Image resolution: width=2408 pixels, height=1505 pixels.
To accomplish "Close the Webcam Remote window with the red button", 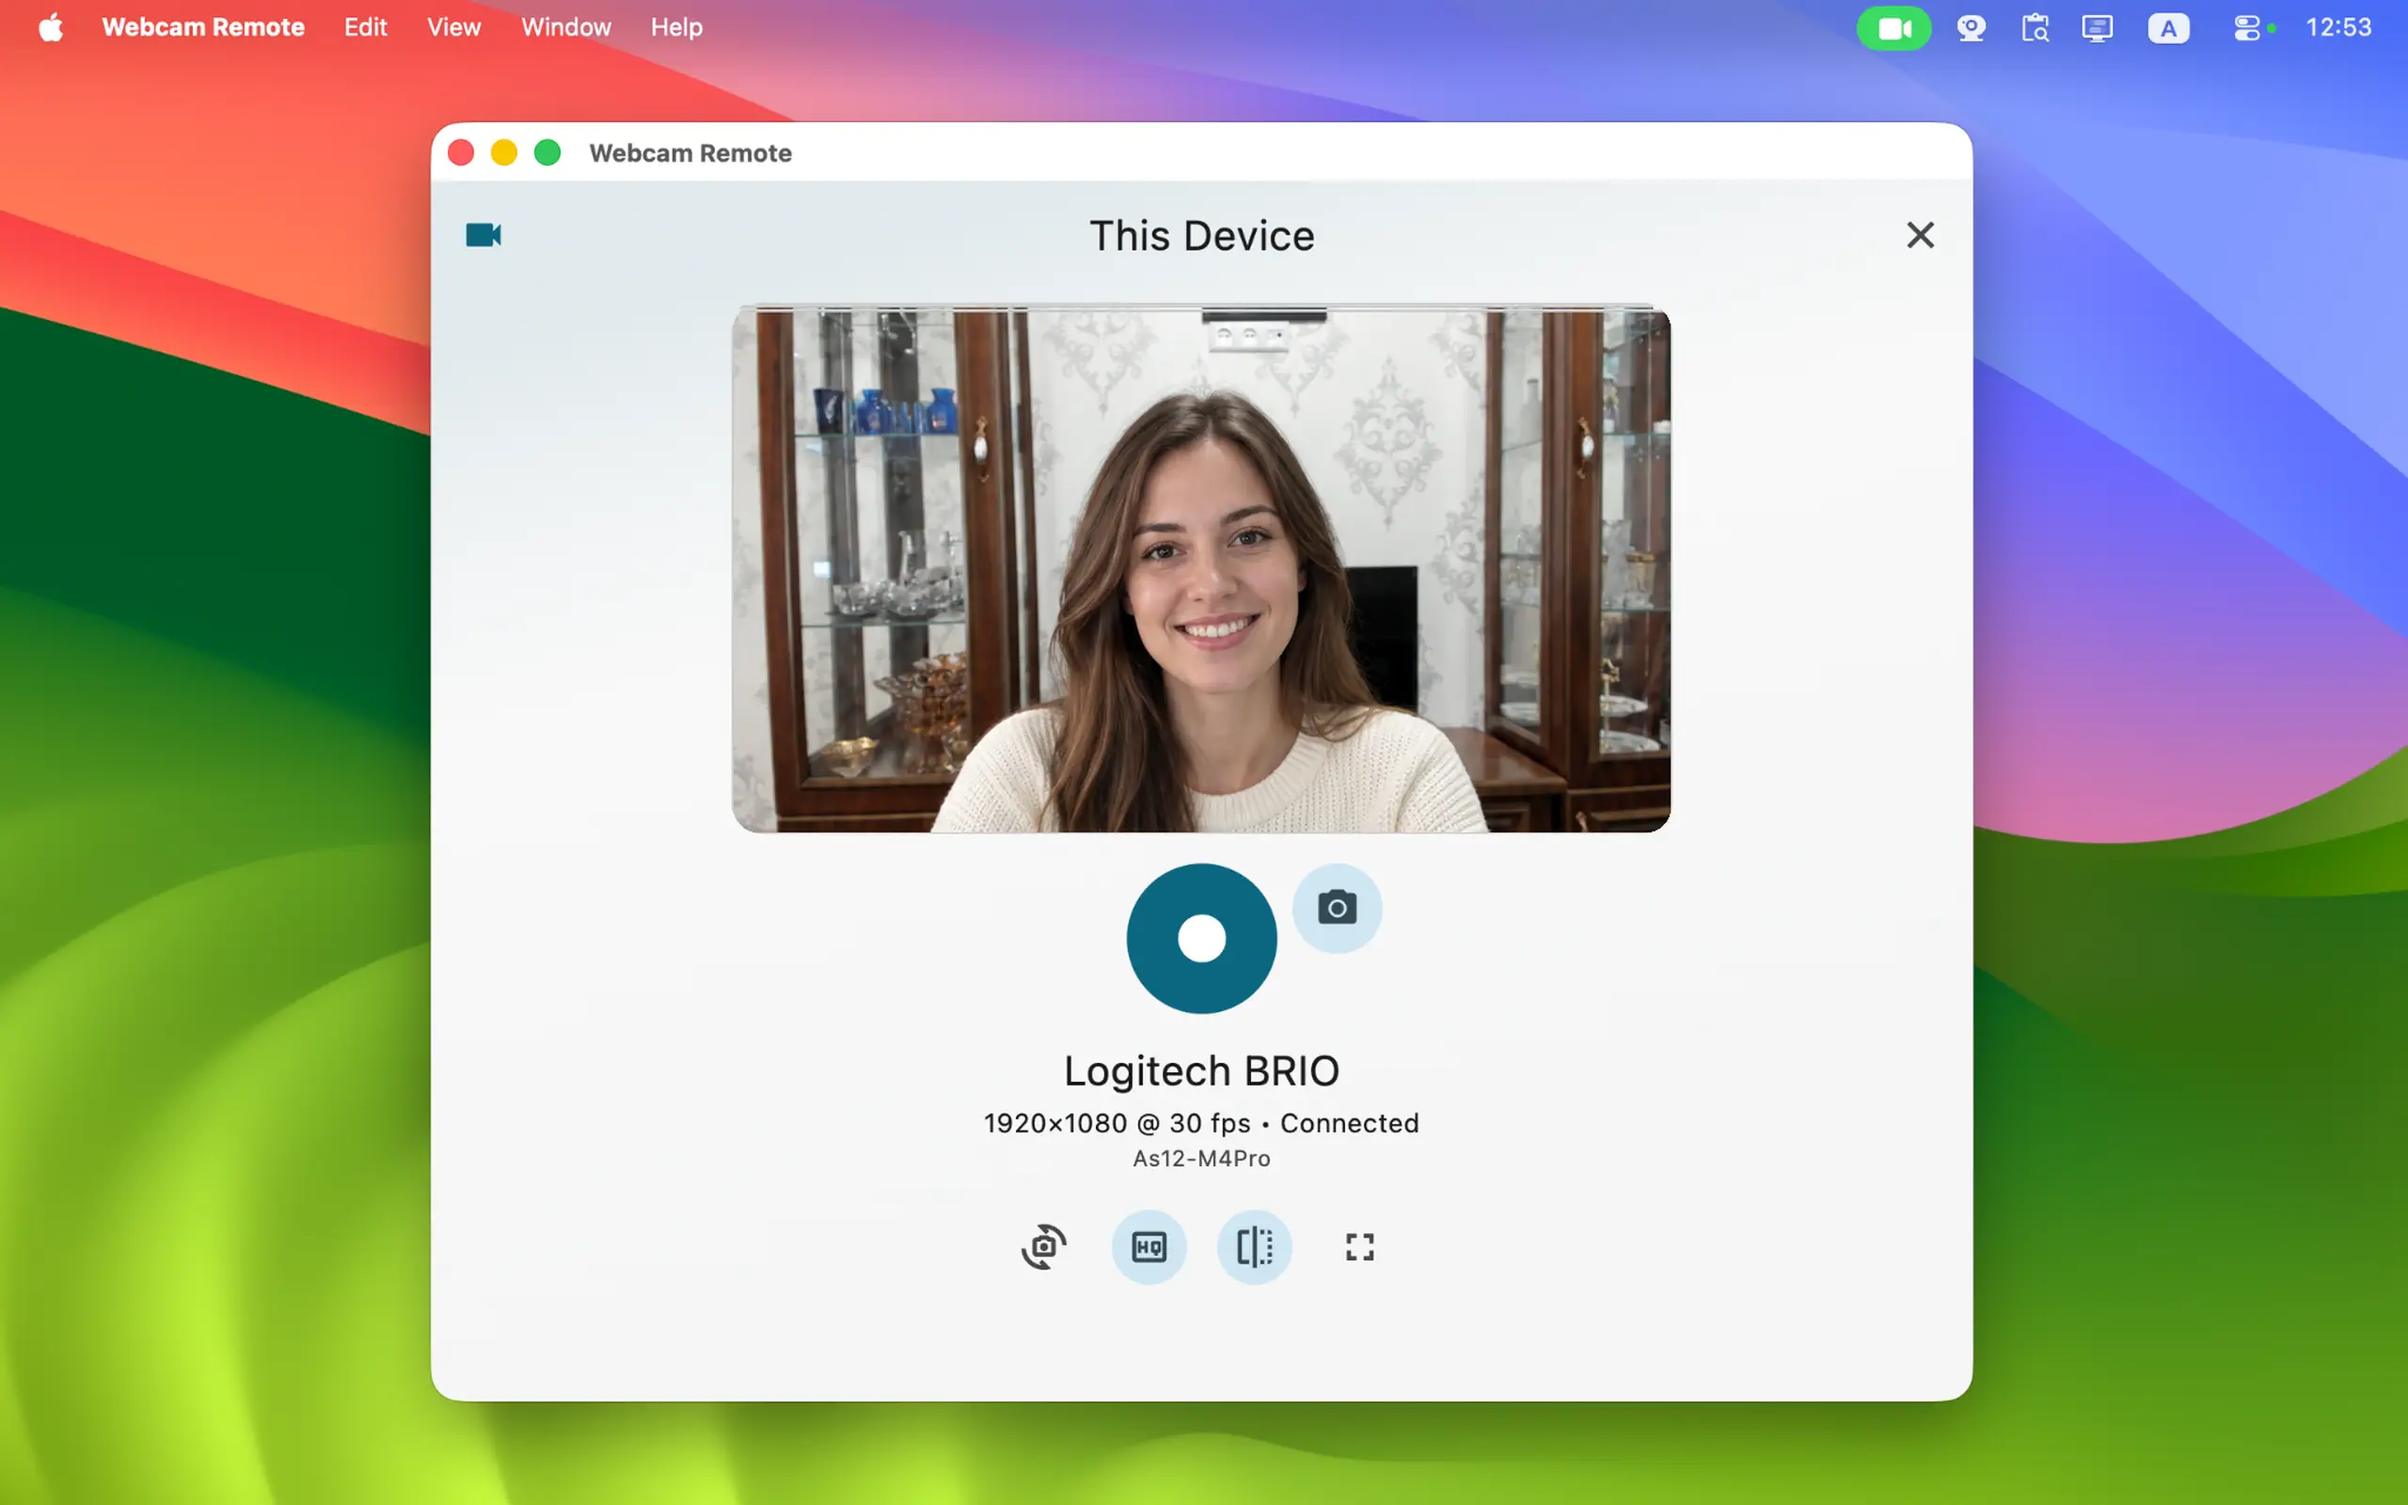I will pyautogui.click(x=461, y=152).
